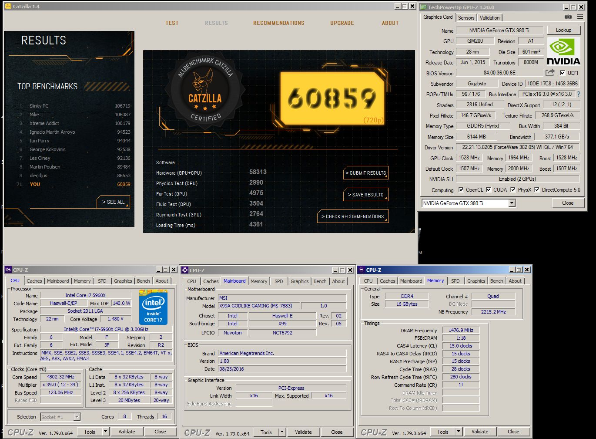Toggle the CUDA checkbox
The image size is (596, 439).
pyautogui.click(x=489, y=190)
